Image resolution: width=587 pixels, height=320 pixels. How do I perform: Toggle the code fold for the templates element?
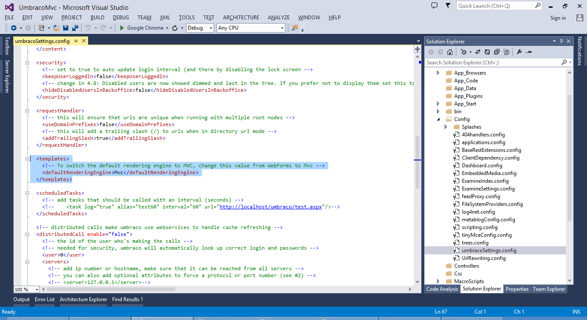(x=28, y=158)
